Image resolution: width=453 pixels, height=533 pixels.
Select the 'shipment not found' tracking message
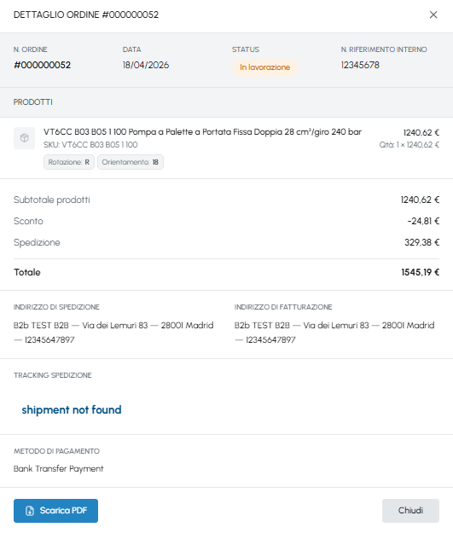pos(72,409)
